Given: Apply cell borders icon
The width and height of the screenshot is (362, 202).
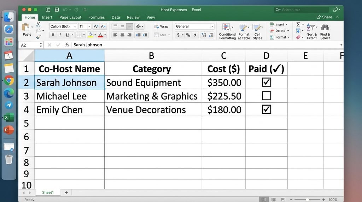Looking at the screenshot, I should point(79,35).
